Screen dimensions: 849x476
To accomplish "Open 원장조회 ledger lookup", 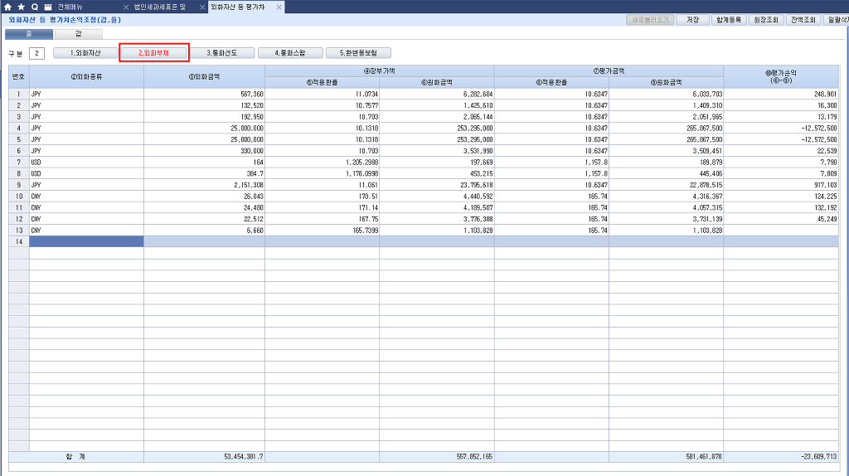I will [766, 19].
